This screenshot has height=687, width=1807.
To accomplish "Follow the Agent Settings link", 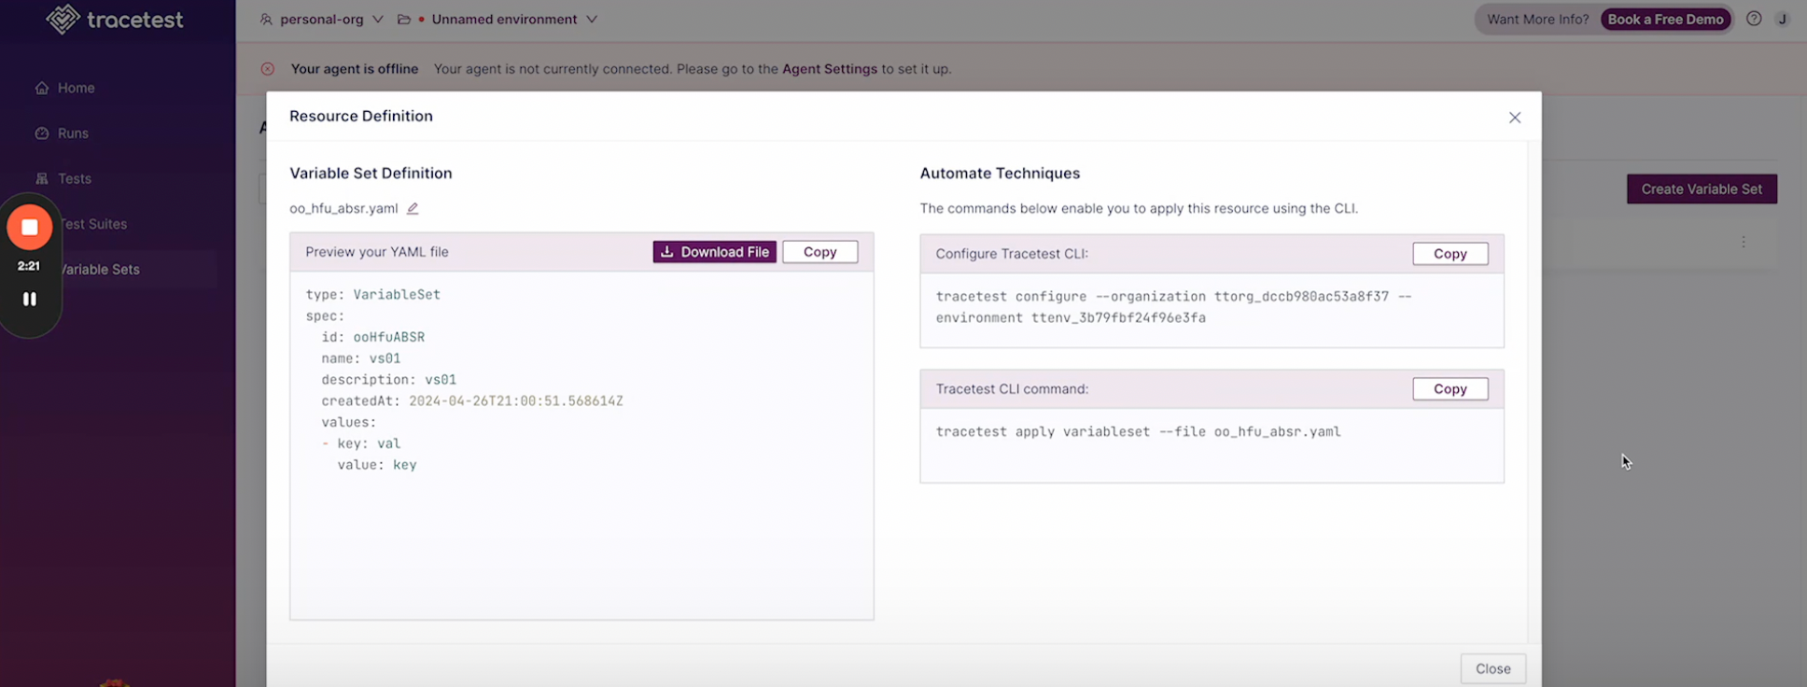I will point(830,69).
